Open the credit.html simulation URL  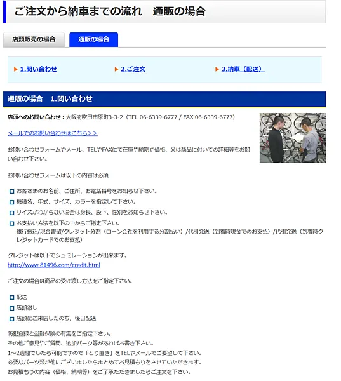(54, 265)
